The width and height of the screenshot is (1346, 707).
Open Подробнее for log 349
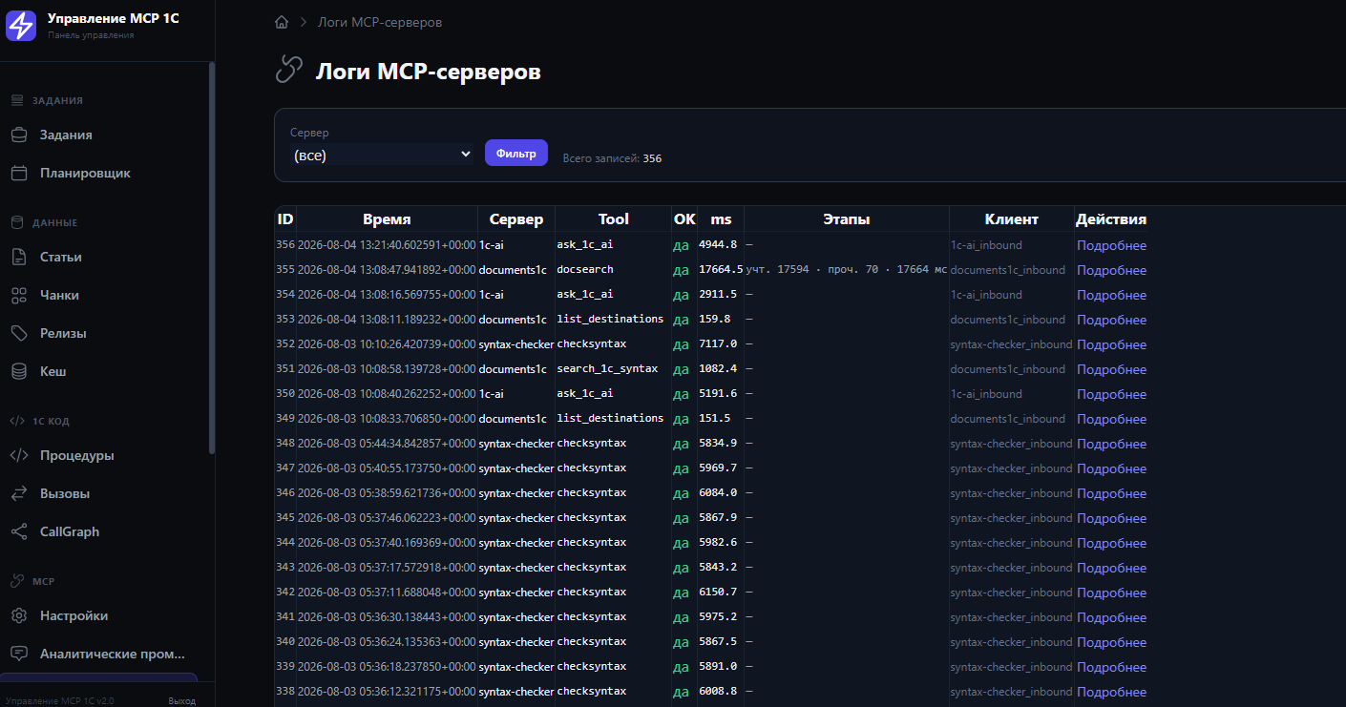click(1112, 419)
